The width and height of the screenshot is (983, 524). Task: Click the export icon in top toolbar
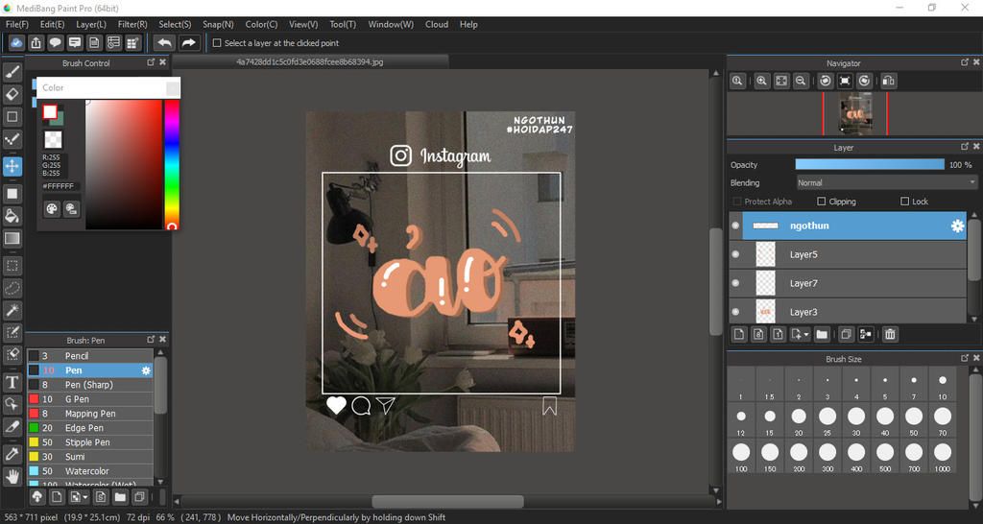tap(36, 42)
